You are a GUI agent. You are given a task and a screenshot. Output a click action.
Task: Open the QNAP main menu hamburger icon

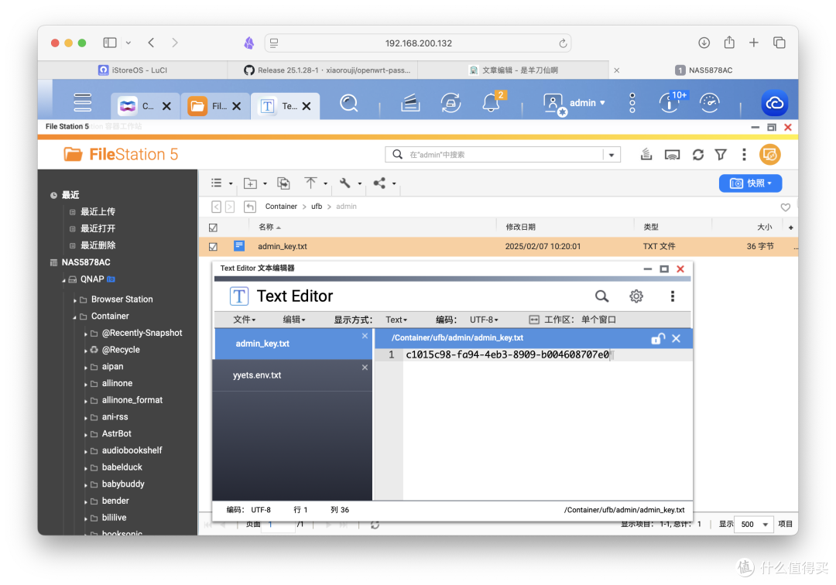[x=83, y=102]
